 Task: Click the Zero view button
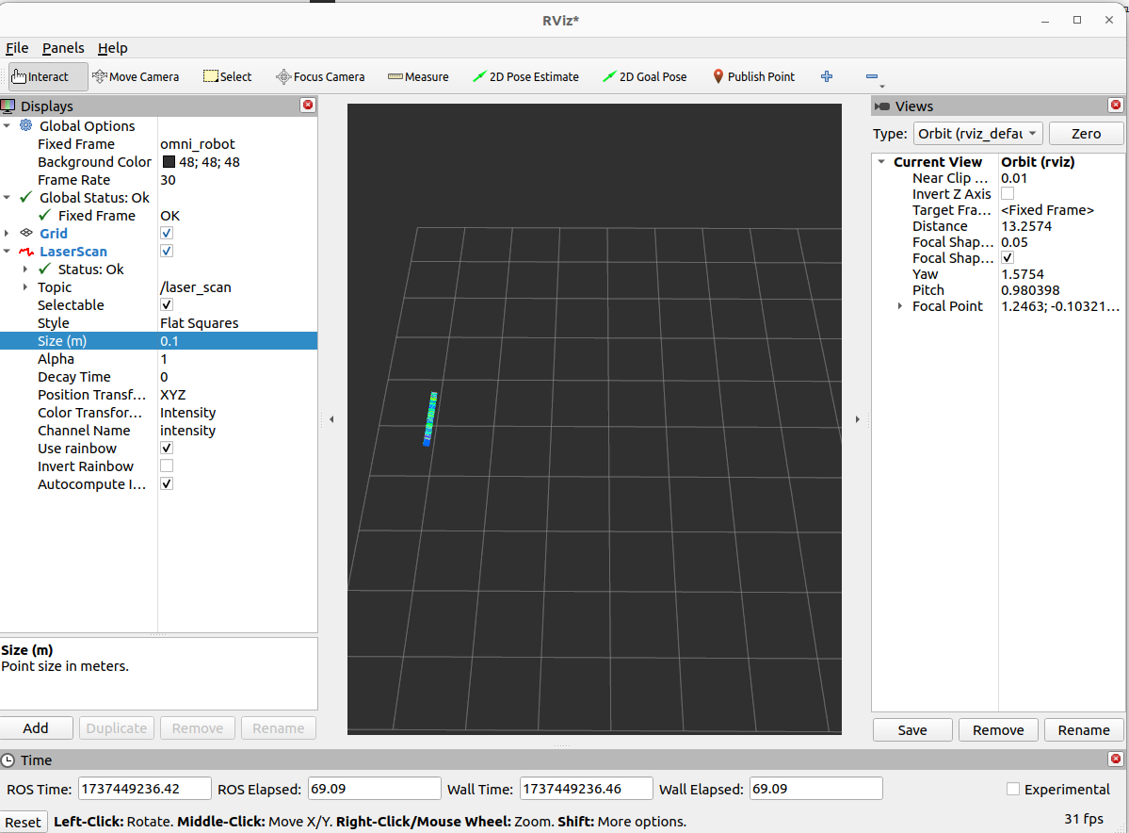[1086, 134]
